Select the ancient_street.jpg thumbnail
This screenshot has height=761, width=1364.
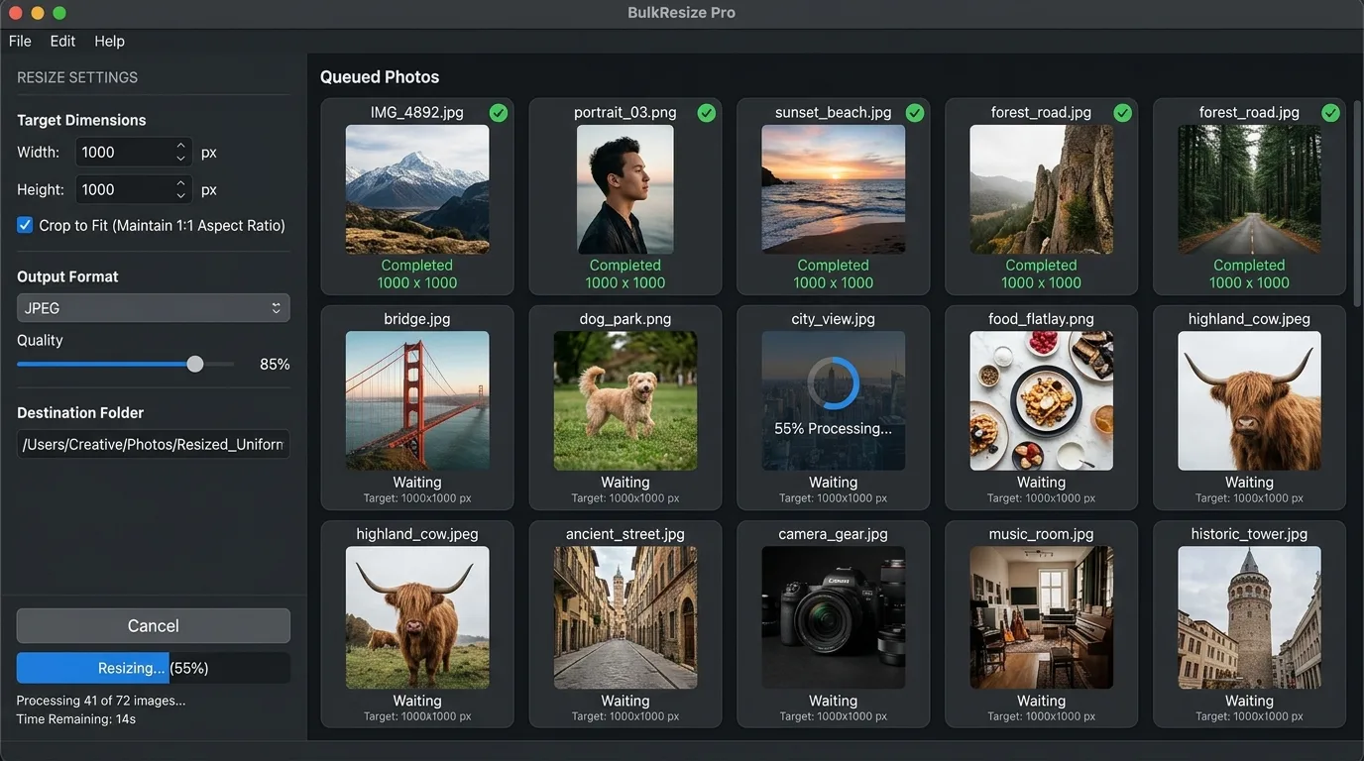pos(625,617)
